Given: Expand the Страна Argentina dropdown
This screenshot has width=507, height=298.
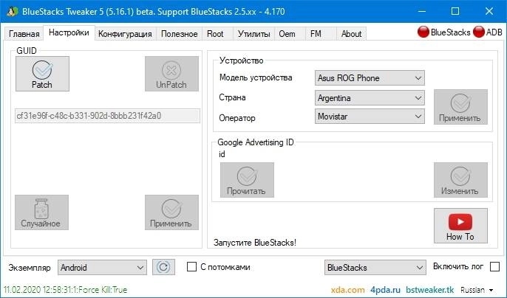Looking at the screenshot, I should [x=370, y=98].
